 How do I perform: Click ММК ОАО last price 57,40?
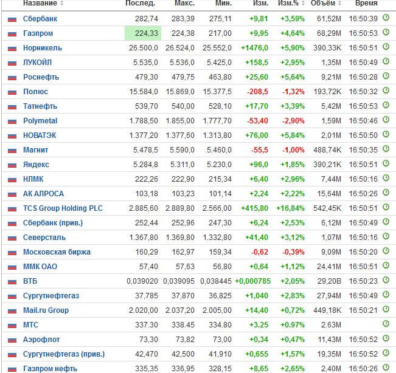coord(148,267)
